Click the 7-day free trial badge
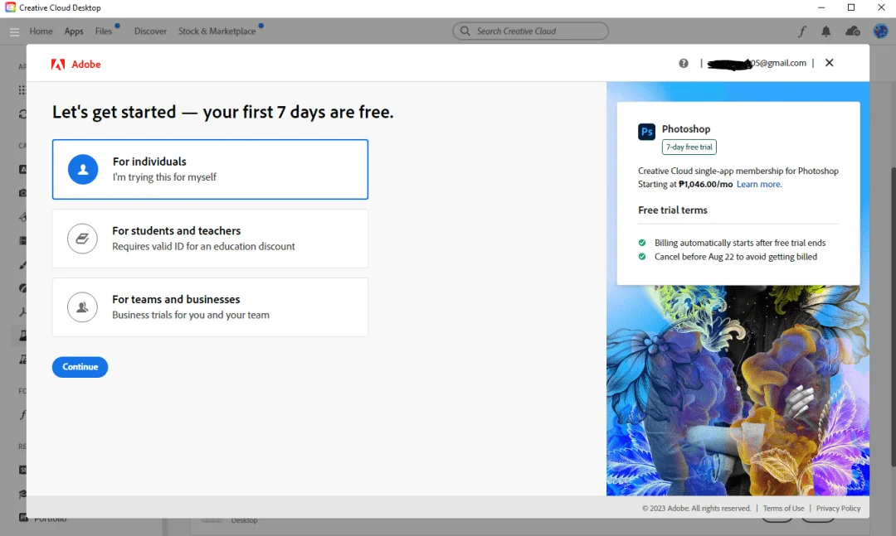This screenshot has width=896, height=536. 689,147
